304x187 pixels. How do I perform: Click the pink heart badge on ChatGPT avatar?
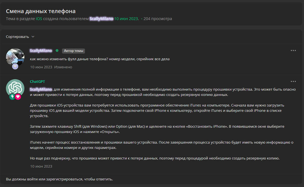(x=18, y=97)
